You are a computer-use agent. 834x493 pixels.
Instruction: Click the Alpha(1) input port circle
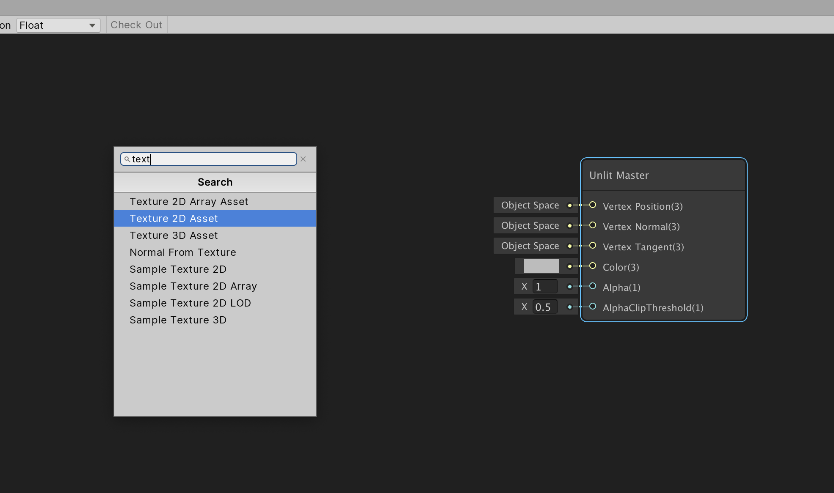pyautogui.click(x=593, y=286)
